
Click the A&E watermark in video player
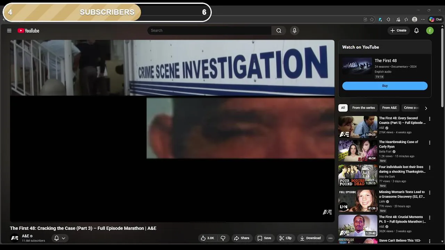tap(327, 212)
